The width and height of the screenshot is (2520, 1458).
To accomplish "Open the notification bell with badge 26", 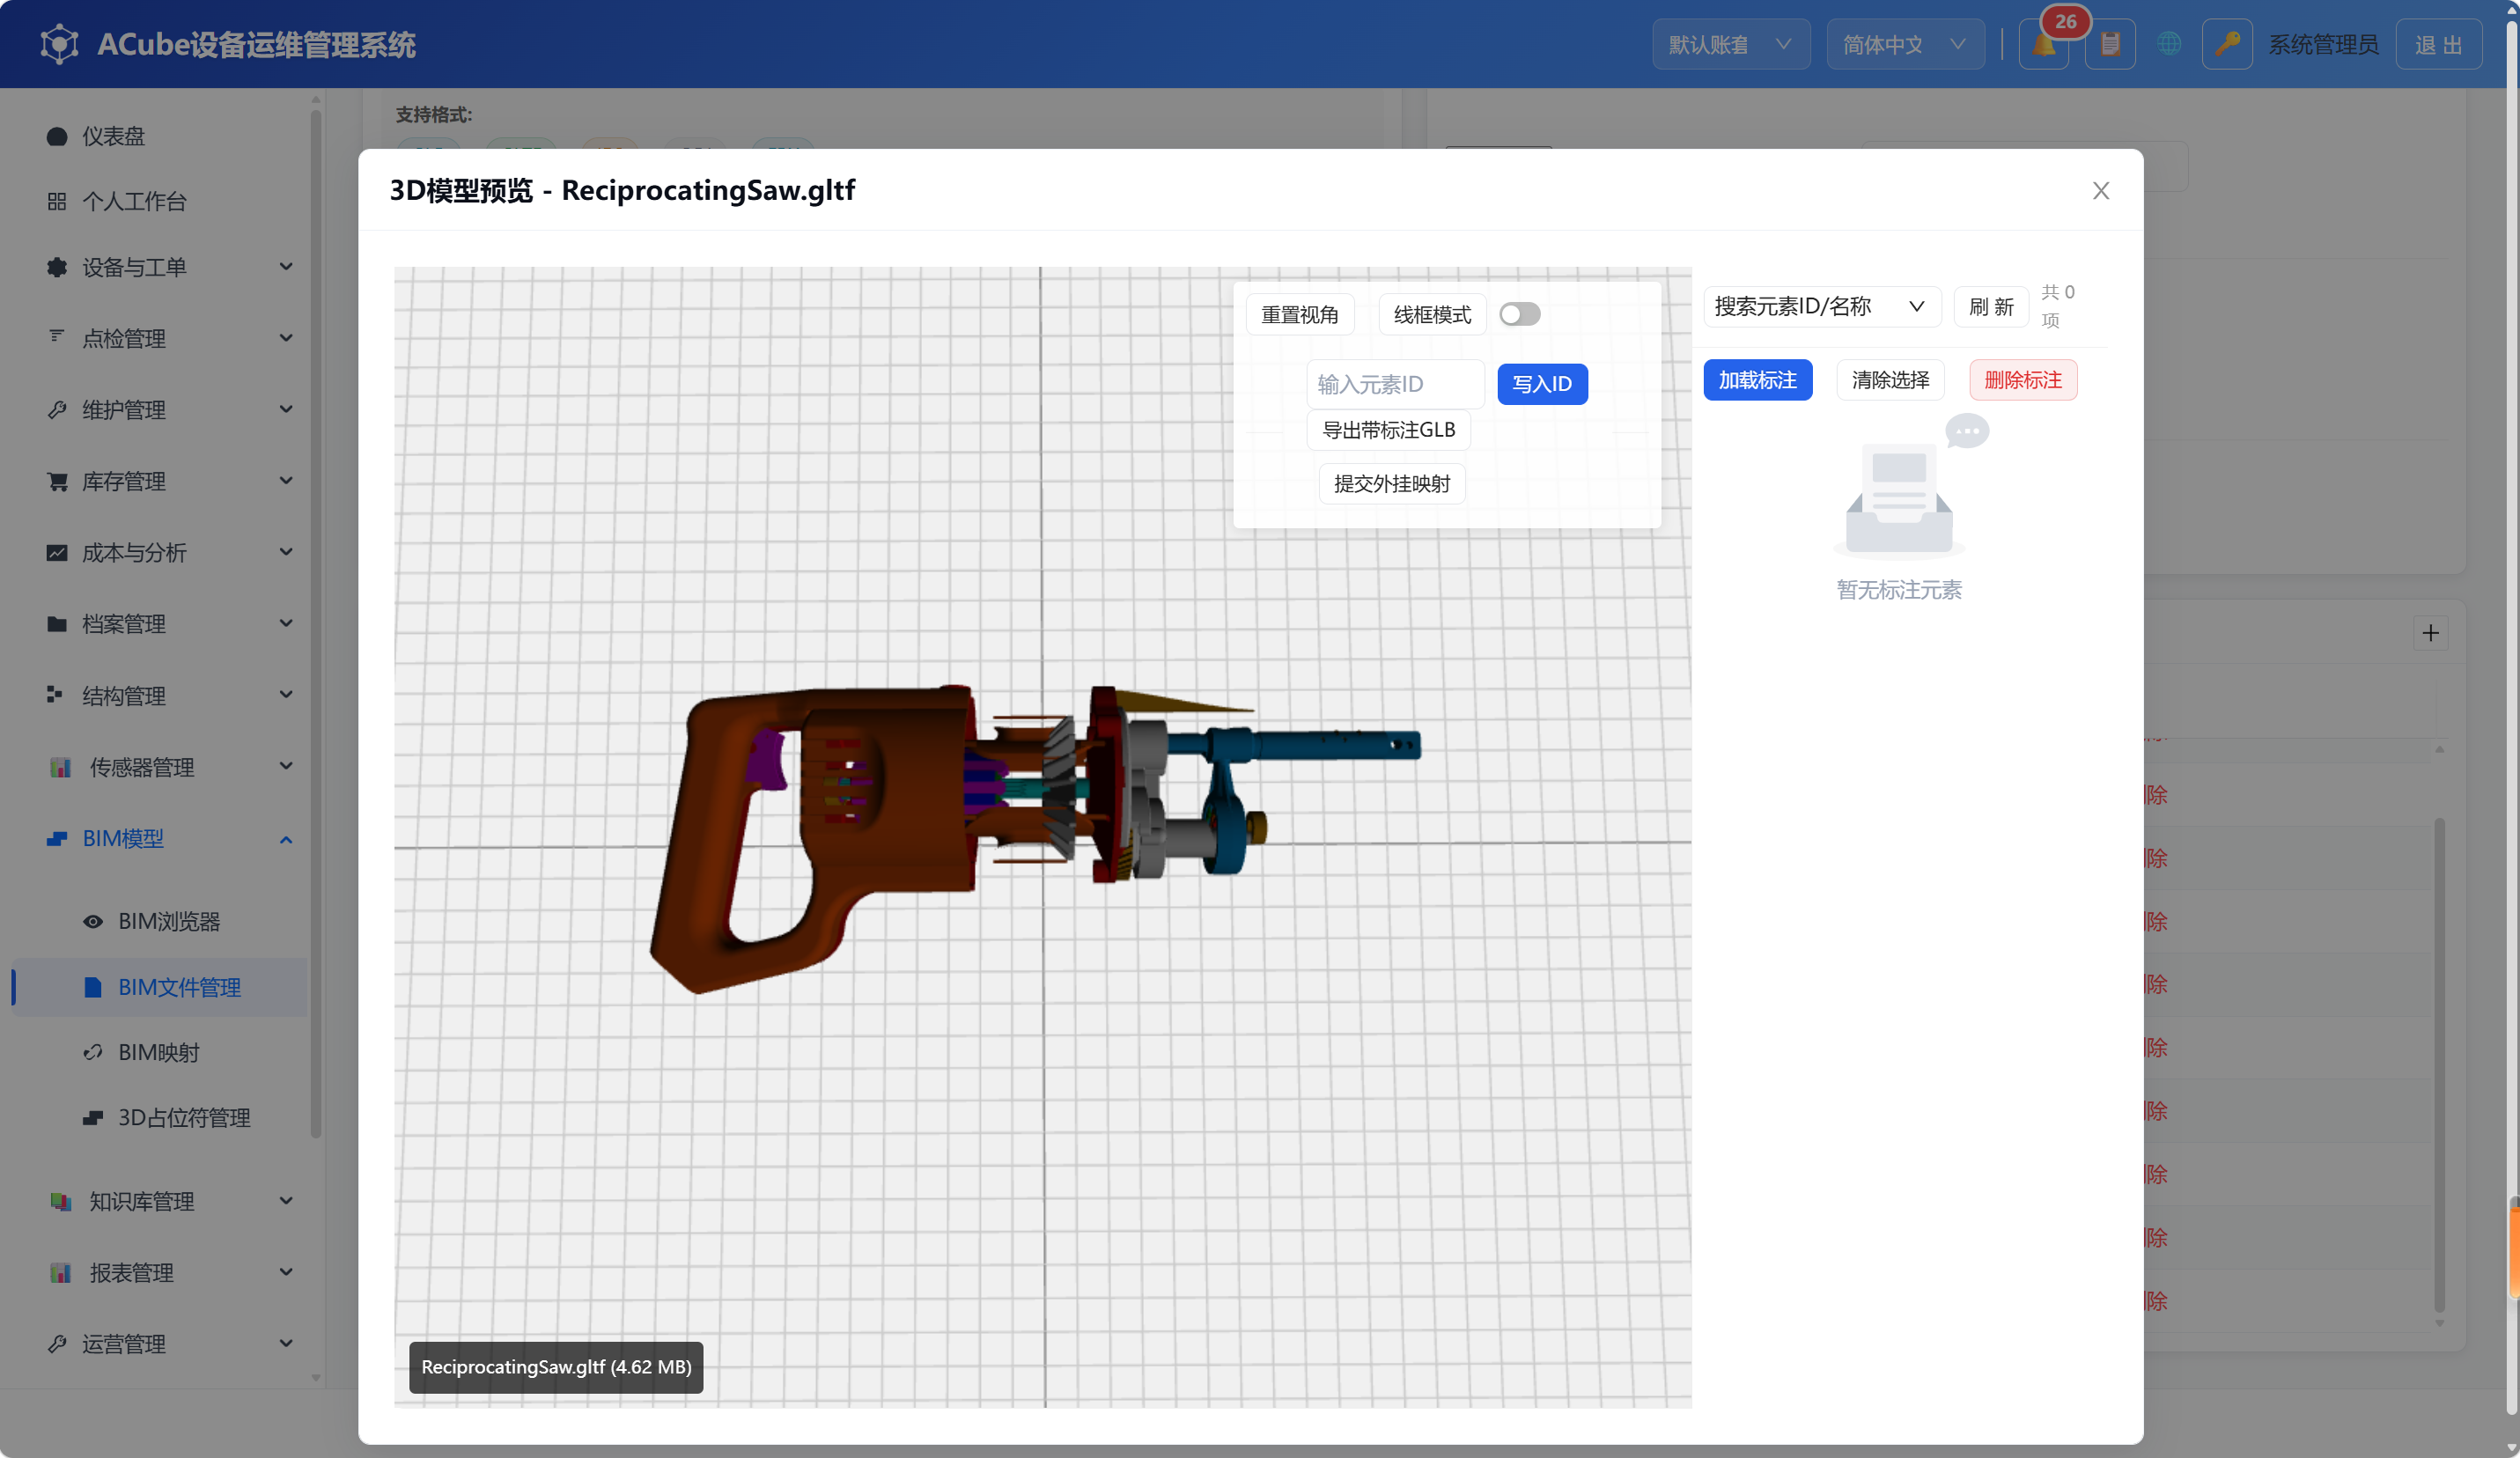I will click(x=2043, y=45).
